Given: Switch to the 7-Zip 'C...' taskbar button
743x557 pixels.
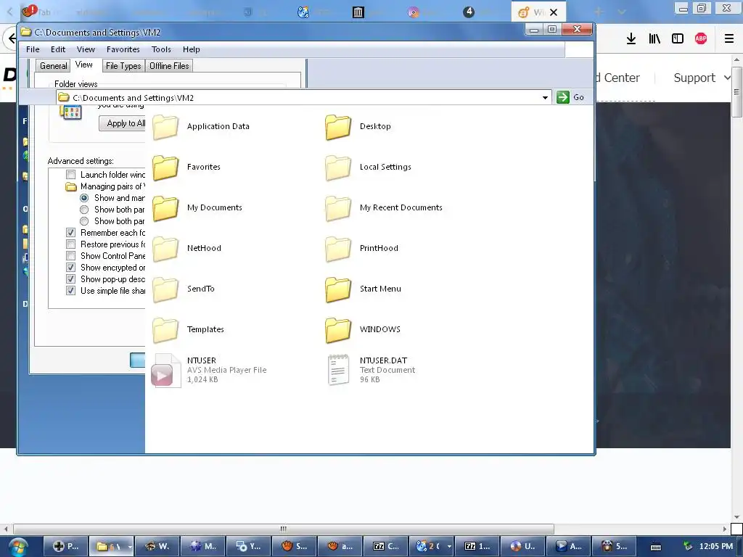Looking at the screenshot, I should (x=386, y=546).
